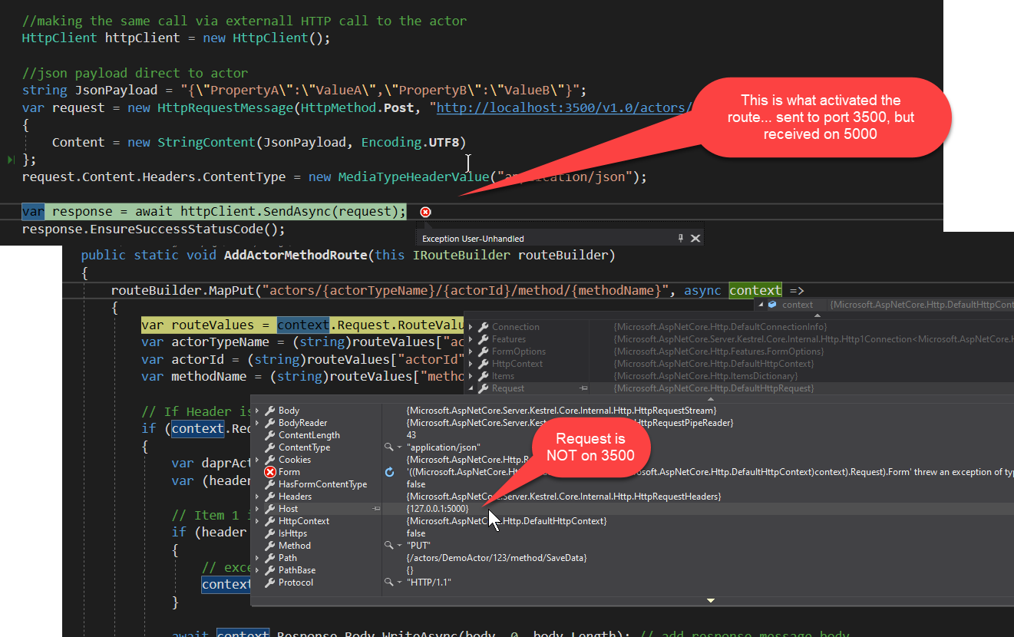Click the magnifier icon next to the "PUT" Method value
Image resolution: width=1014 pixels, height=637 pixels.
coord(390,545)
